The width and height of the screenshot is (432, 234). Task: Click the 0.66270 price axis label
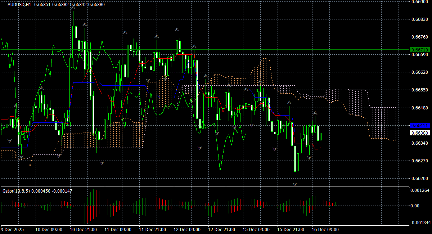click(x=420, y=161)
